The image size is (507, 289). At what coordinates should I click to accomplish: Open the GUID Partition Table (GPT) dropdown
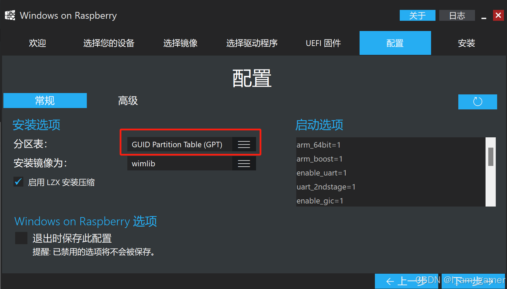[x=191, y=144]
